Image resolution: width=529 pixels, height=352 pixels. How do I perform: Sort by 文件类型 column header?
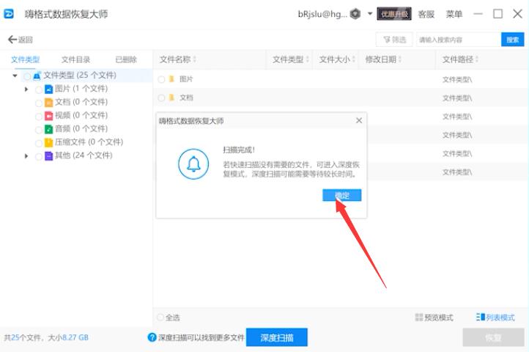[290, 60]
